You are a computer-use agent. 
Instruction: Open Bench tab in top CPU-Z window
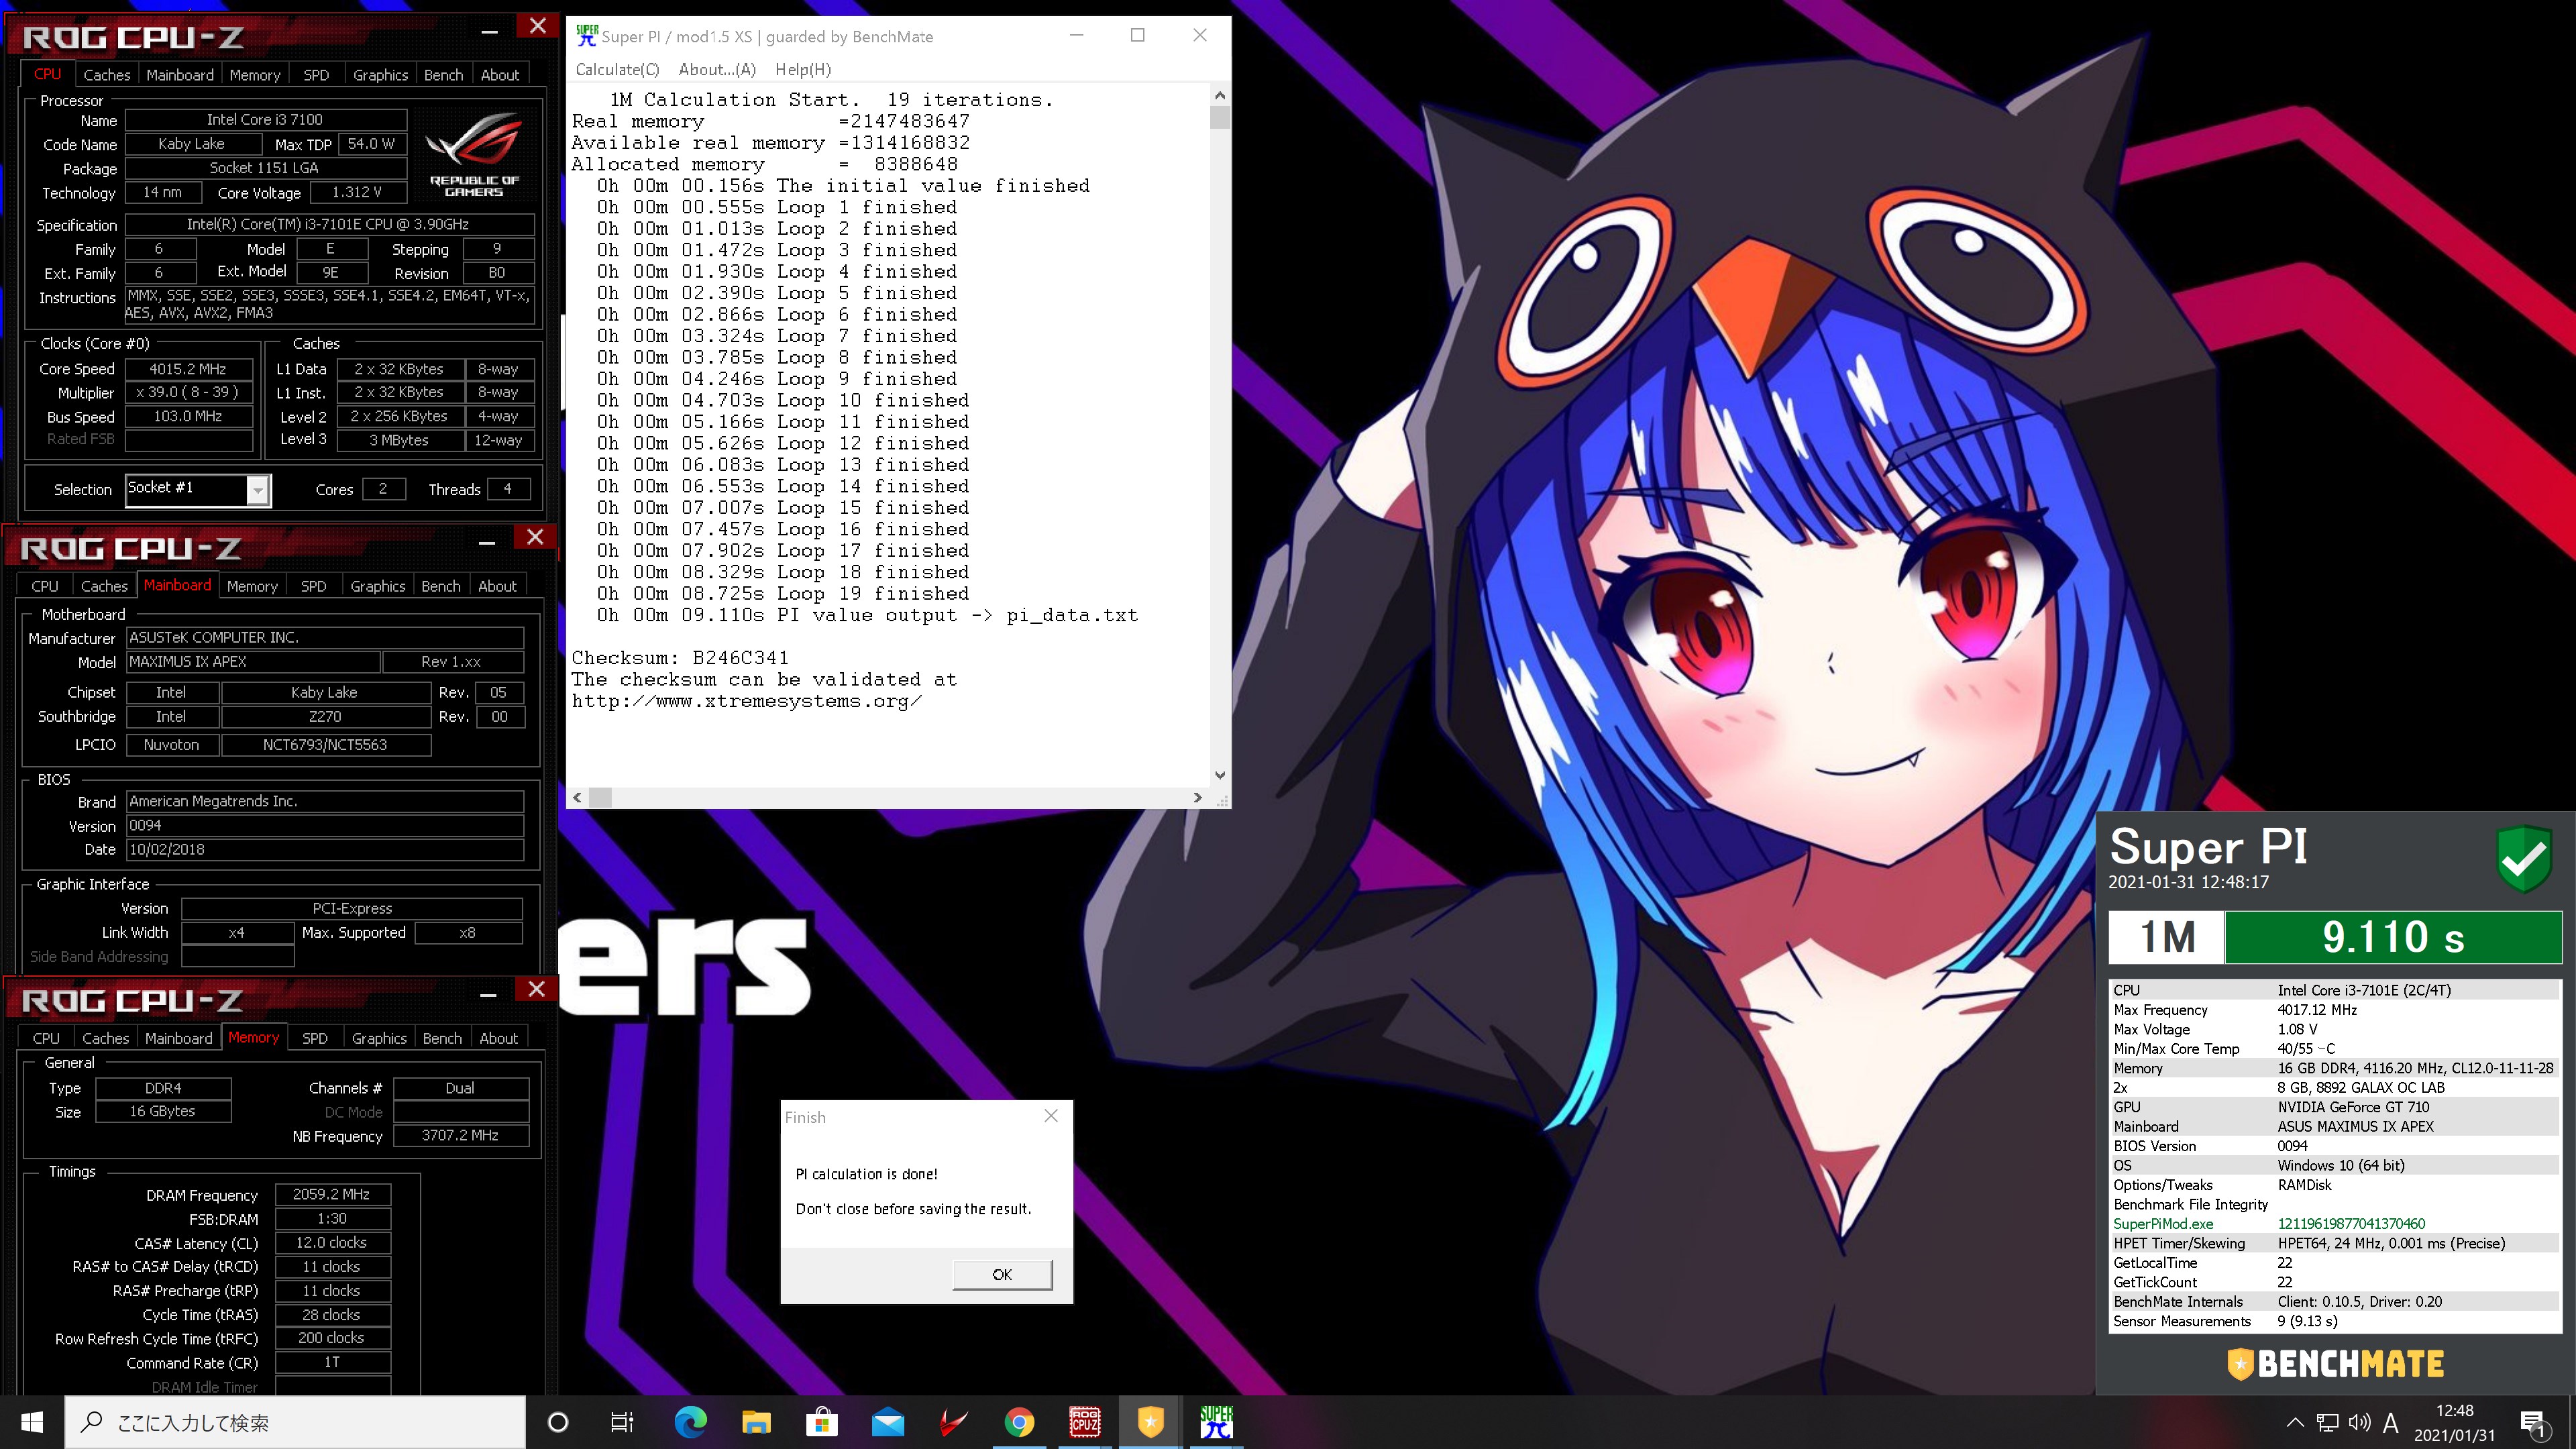click(443, 75)
